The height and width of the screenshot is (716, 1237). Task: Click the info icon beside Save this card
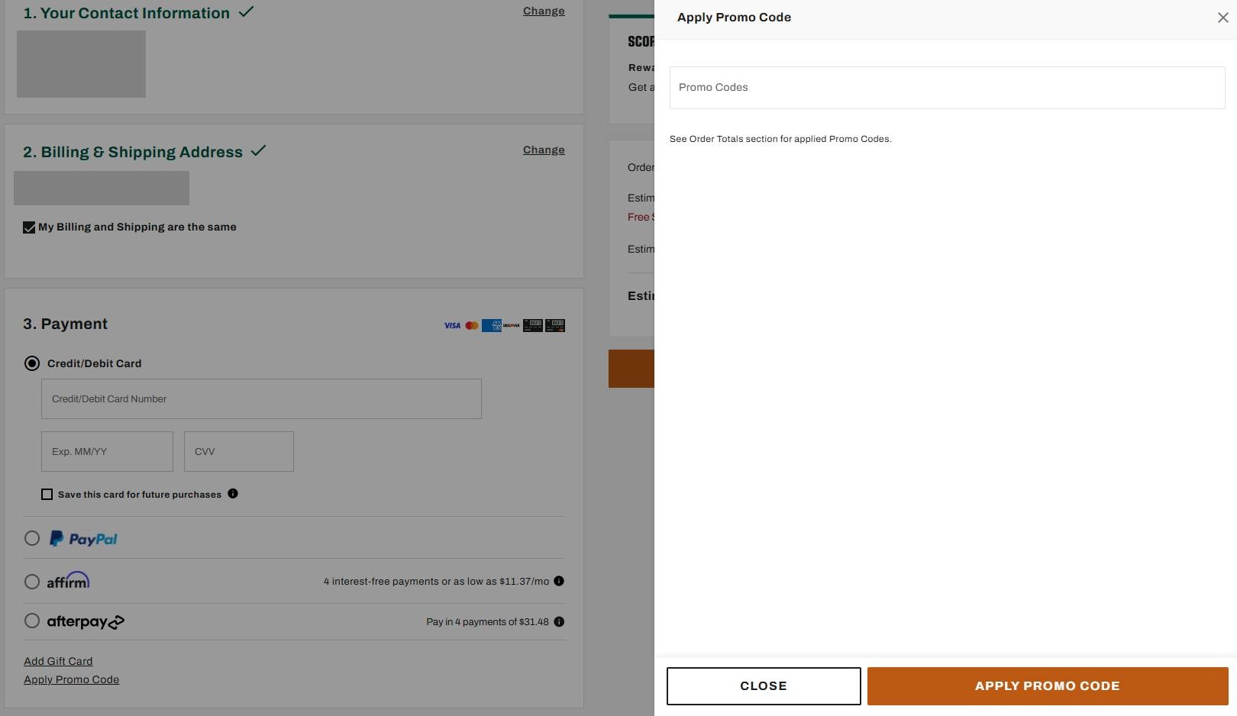click(233, 494)
